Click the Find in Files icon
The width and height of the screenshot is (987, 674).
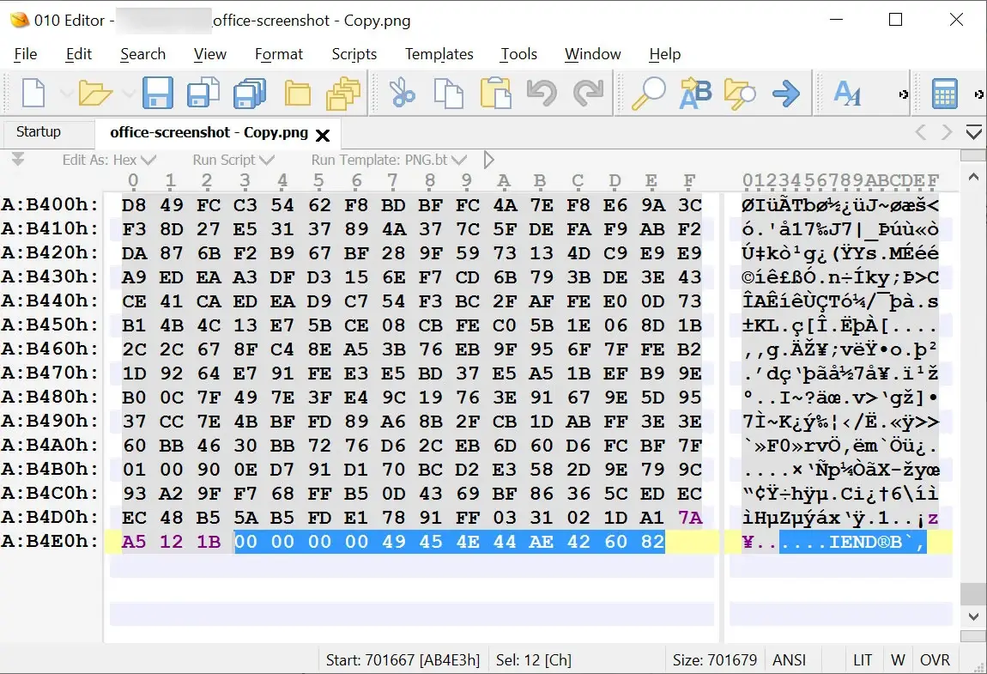tap(740, 94)
